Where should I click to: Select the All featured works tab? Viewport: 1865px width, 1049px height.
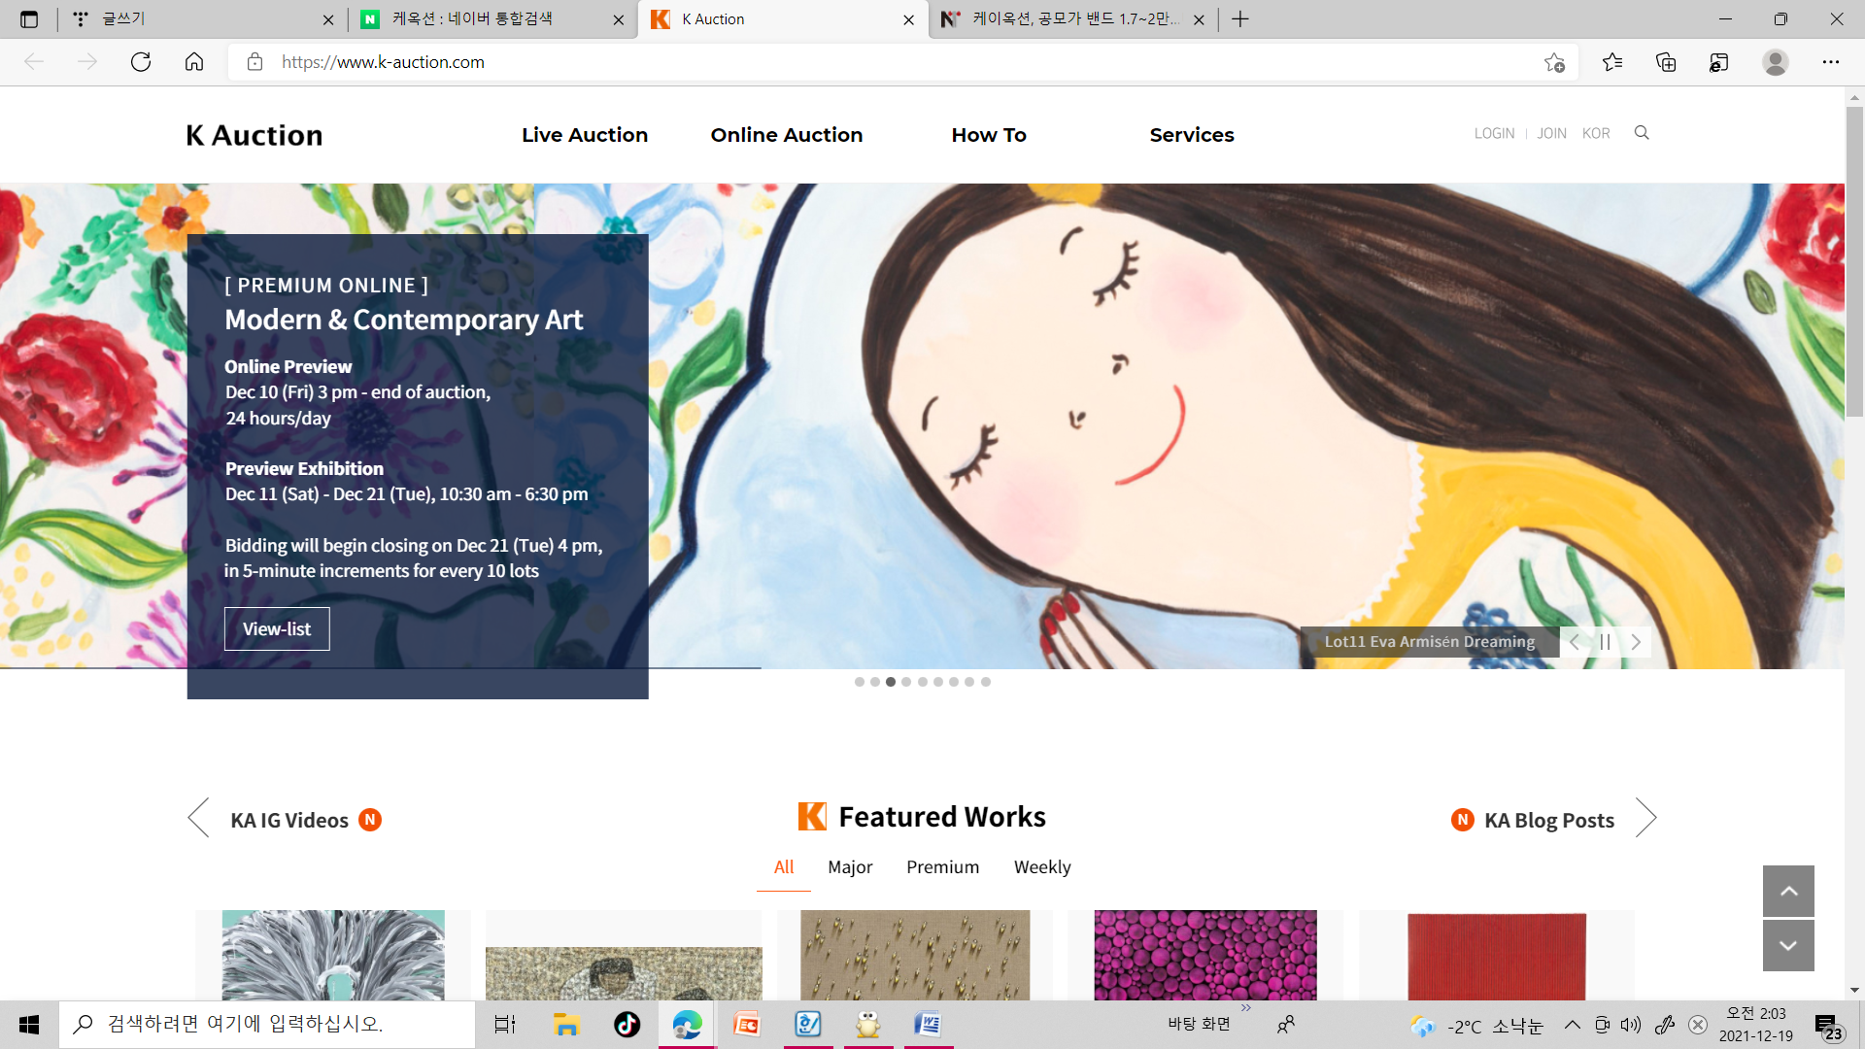click(784, 867)
